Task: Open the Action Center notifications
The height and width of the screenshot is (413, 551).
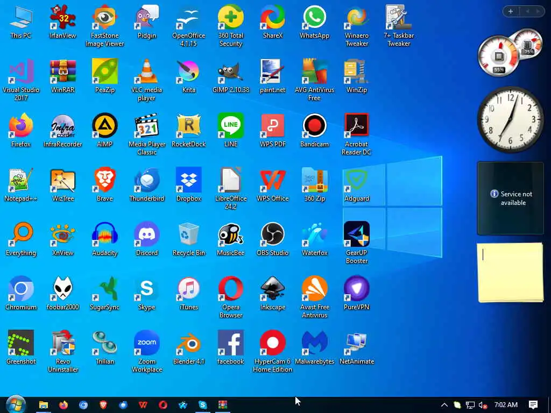Action: pos(533,405)
